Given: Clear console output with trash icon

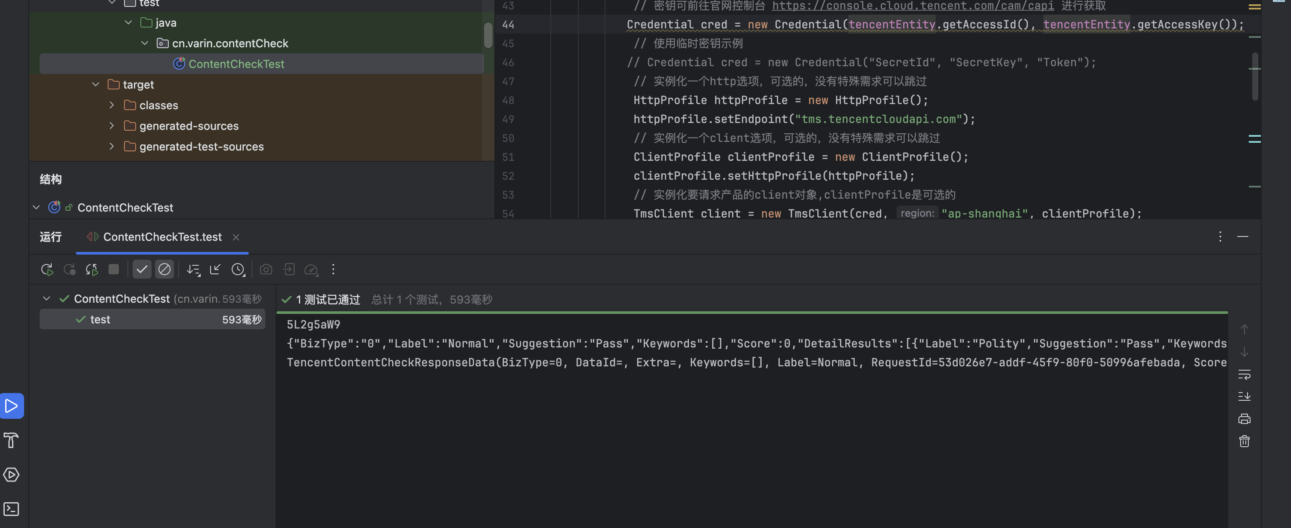Looking at the screenshot, I should pyautogui.click(x=1244, y=441).
